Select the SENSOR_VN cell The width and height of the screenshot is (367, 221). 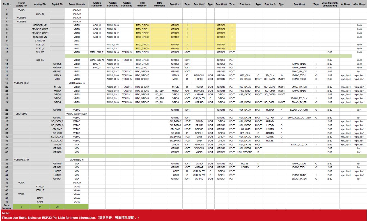[40, 37]
